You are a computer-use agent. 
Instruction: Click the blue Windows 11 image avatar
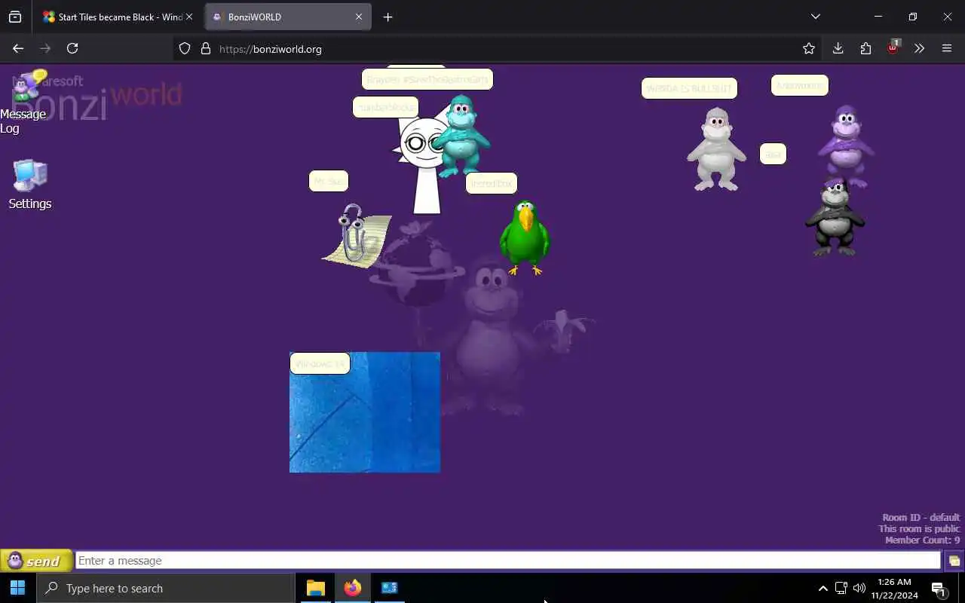(365, 412)
